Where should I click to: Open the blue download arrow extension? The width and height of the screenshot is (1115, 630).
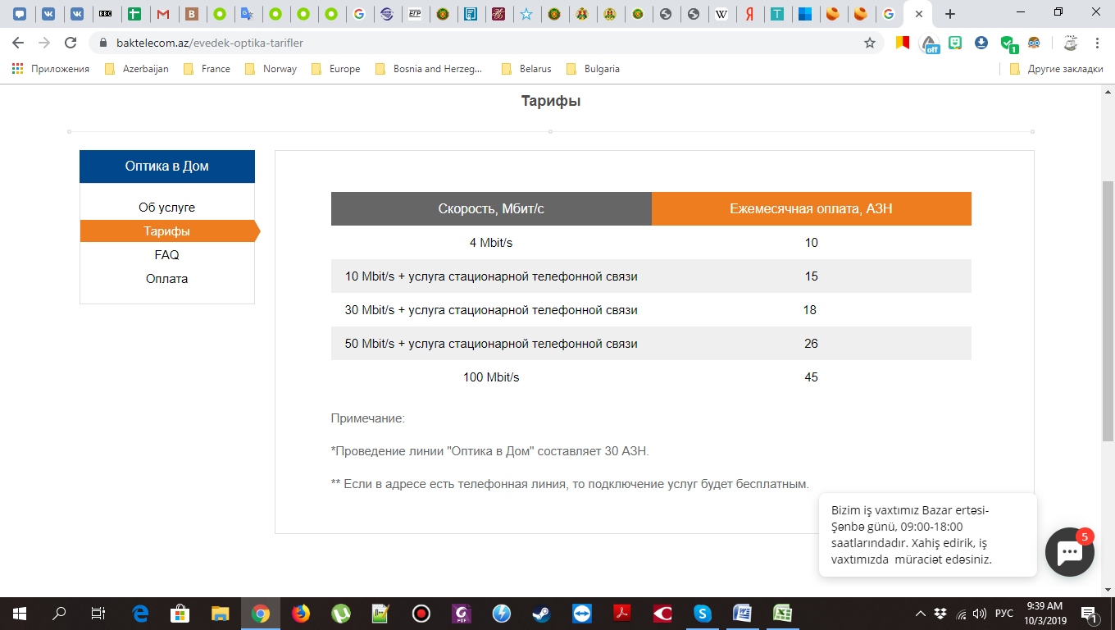click(981, 43)
